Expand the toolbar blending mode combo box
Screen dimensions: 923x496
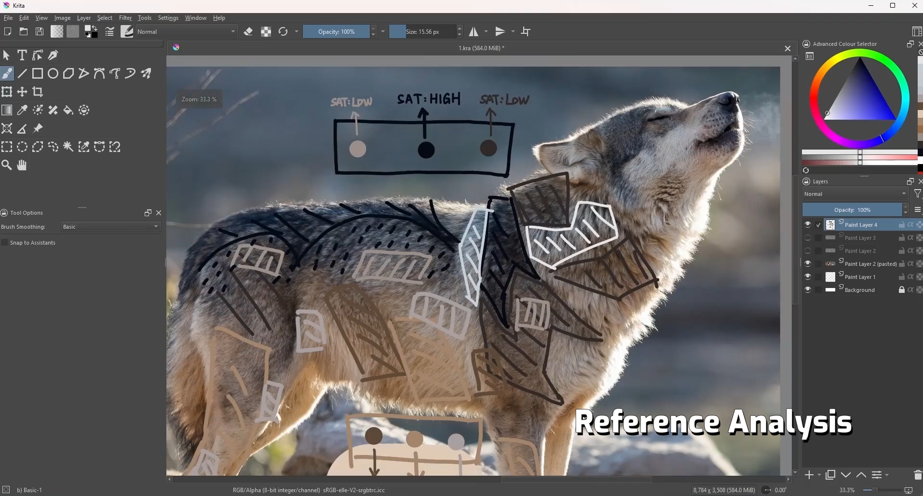pyautogui.click(x=187, y=32)
